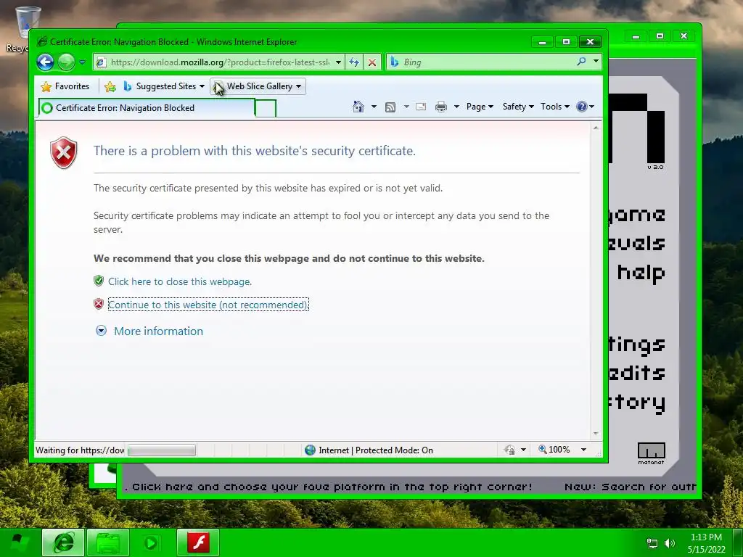This screenshot has width=743, height=557.
Task: Click the Print icon
Action: click(441, 107)
